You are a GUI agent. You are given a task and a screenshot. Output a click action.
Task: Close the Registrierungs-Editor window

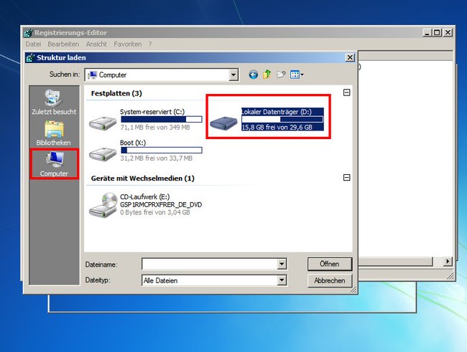(x=448, y=32)
